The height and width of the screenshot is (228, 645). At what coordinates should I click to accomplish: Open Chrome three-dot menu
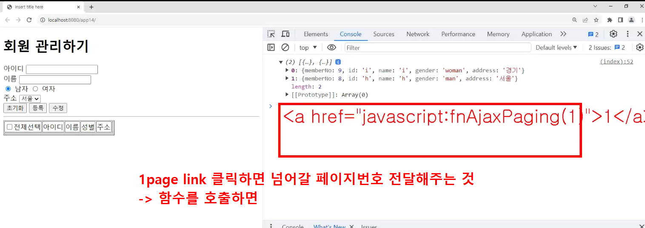[642, 20]
